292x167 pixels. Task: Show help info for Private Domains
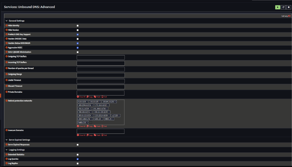tap(7, 92)
